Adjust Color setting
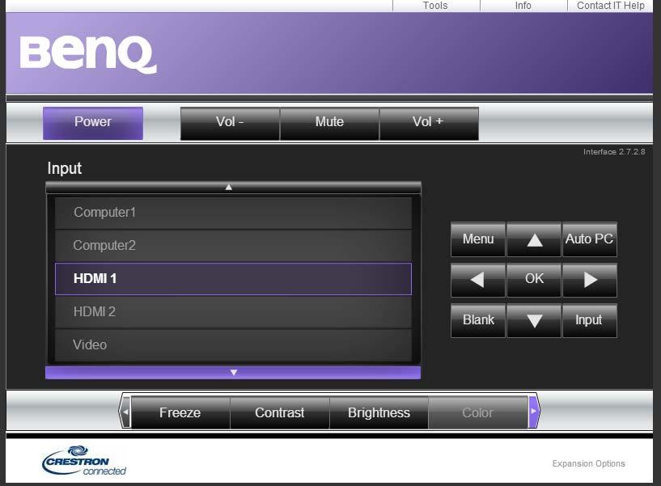The image size is (661, 486). 478,412
